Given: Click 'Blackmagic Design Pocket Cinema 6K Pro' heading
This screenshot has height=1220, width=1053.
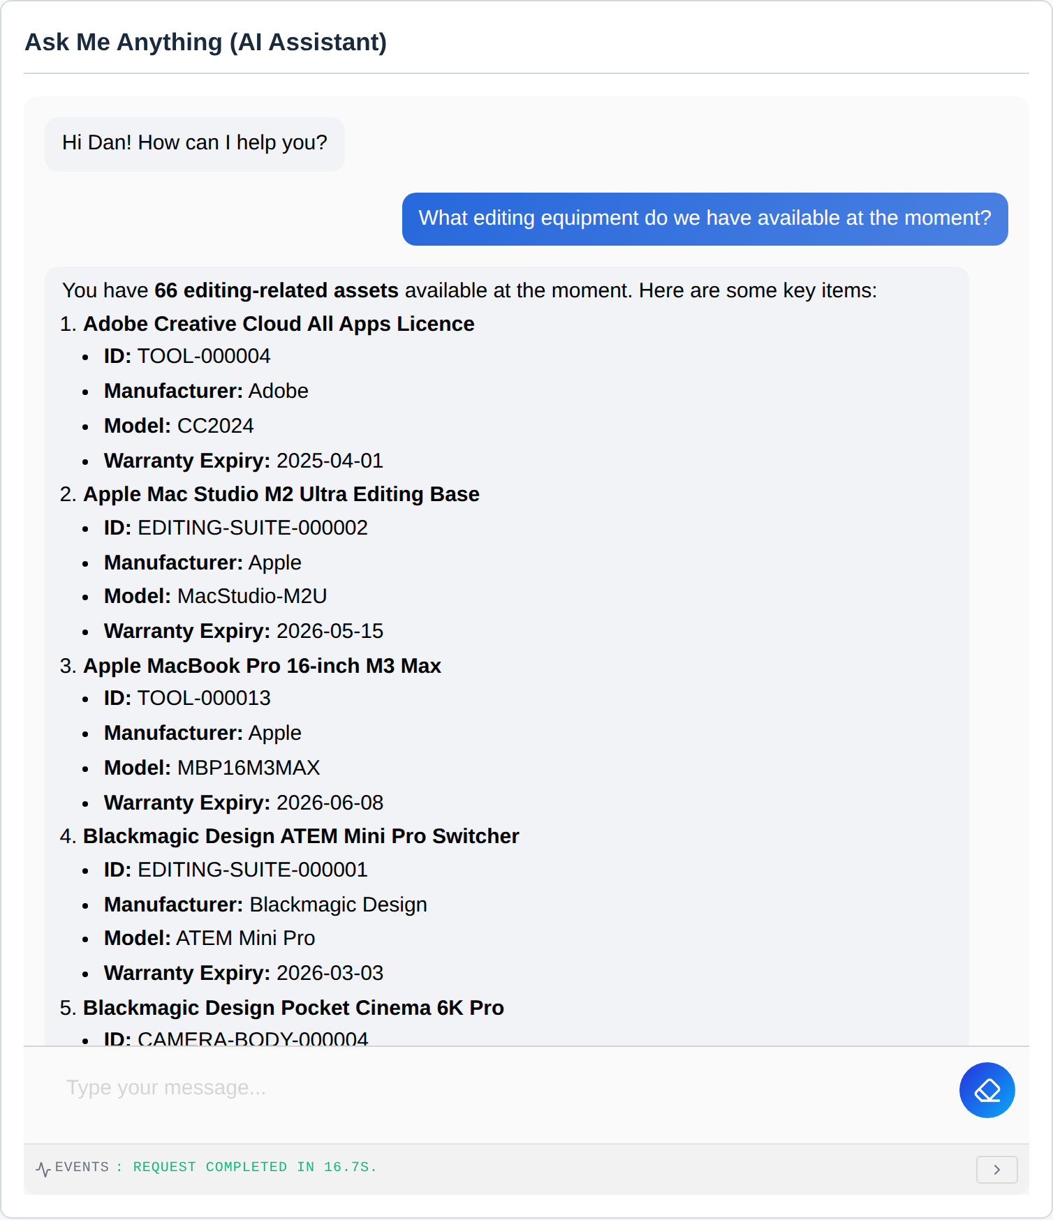Looking at the screenshot, I should coord(293,1008).
